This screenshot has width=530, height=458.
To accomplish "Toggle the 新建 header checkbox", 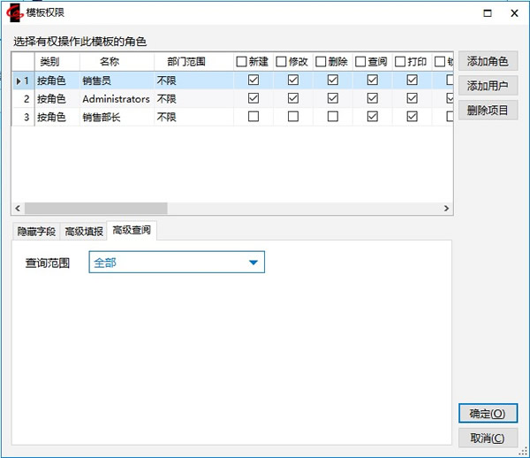I will pos(241,62).
